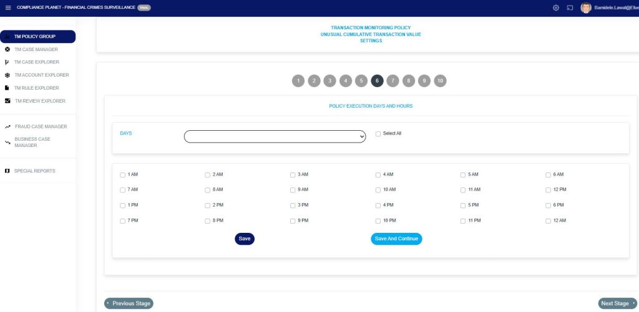Open the settings gear icon

tap(556, 7)
